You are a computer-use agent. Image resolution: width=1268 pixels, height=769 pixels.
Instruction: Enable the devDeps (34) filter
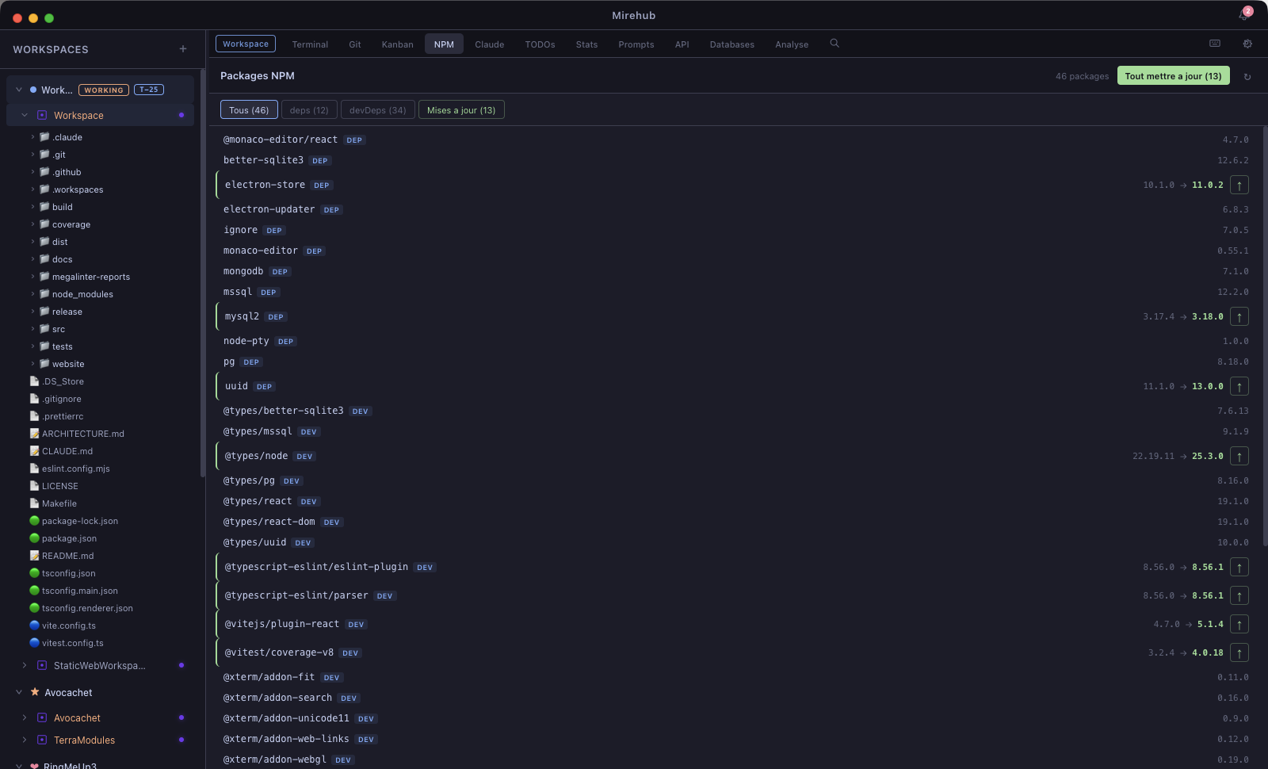tap(377, 109)
